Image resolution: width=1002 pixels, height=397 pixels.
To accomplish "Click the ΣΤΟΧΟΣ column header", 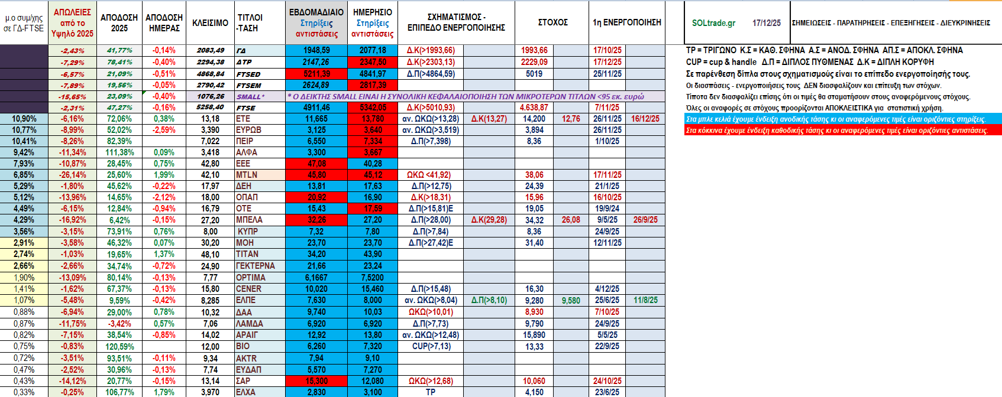I will (x=552, y=22).
